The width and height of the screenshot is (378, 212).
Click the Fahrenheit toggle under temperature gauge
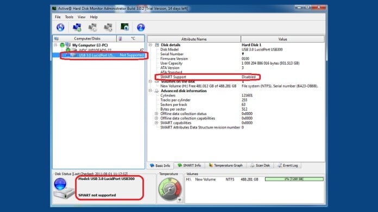pyautogui.click(x=180, y=200)
